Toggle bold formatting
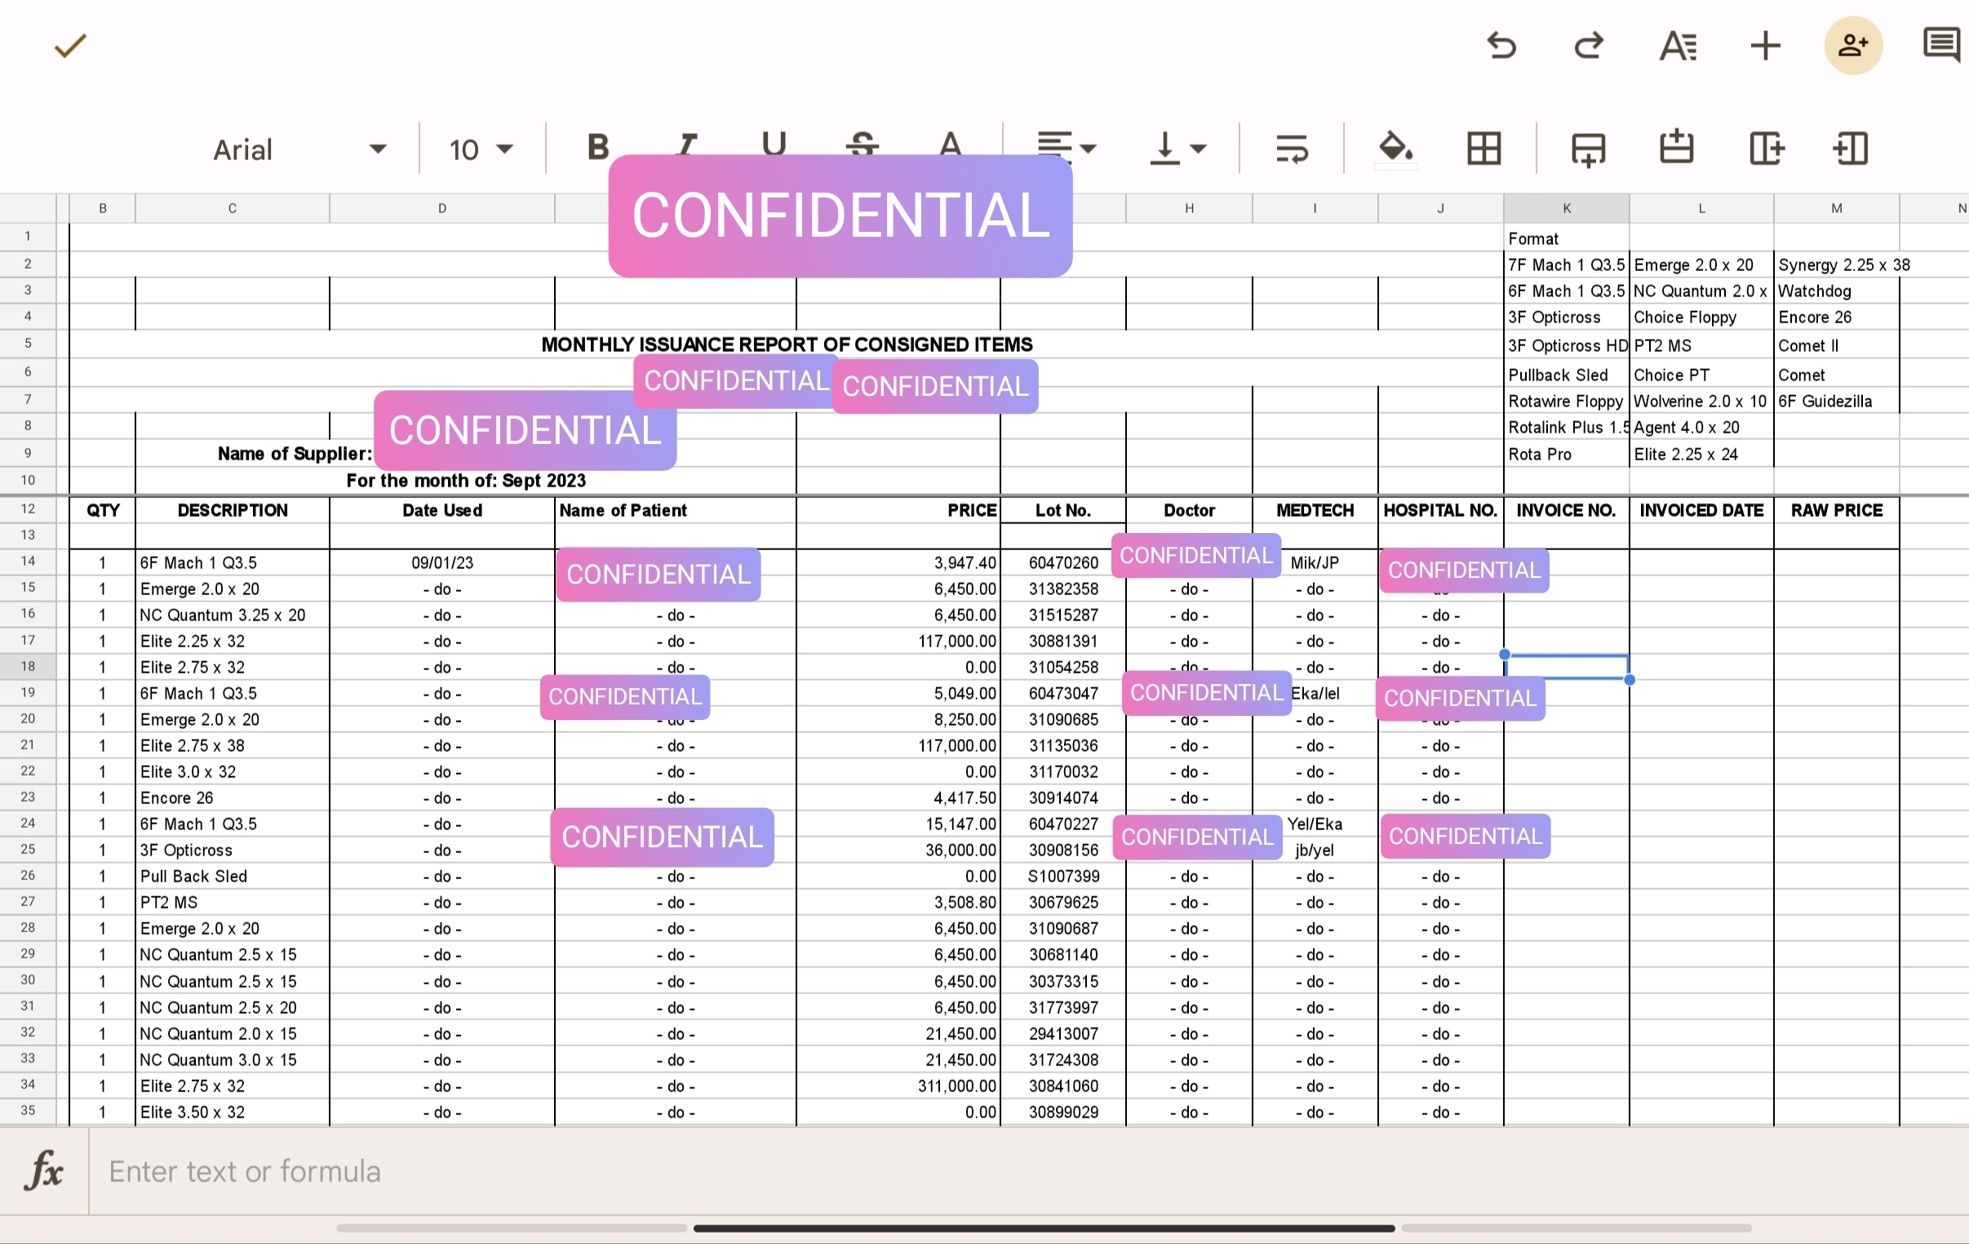This screenshot has width=1969, height=1244. 598,147
